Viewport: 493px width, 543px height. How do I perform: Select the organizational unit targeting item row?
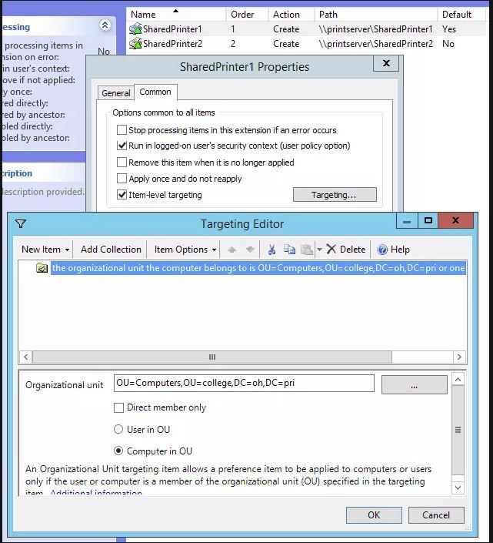click(x=258, y=268)
